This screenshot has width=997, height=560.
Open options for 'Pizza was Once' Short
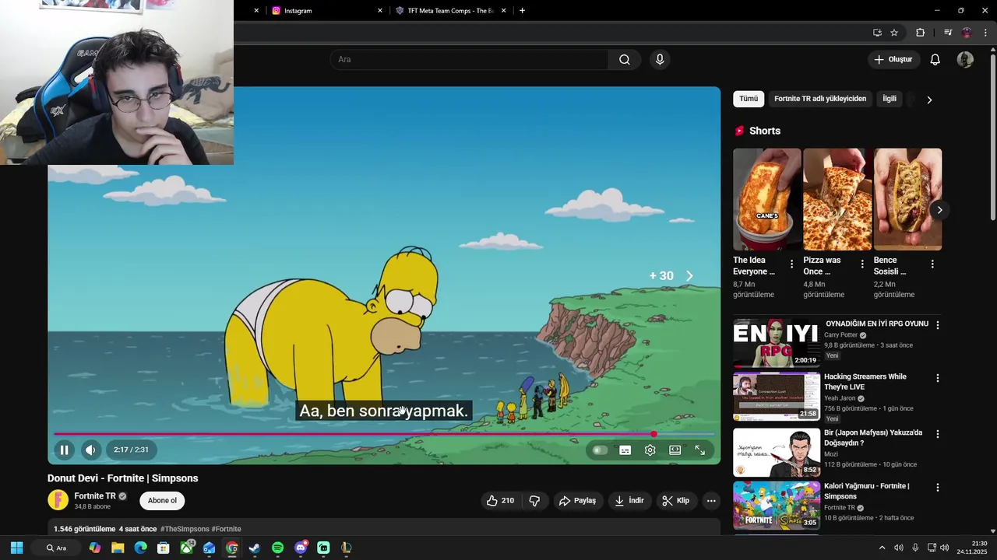[x=862, y=264]
